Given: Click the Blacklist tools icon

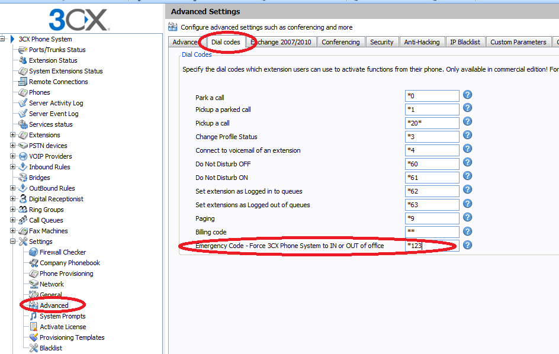Looking at the screenshot, I should tap(34, 348).
